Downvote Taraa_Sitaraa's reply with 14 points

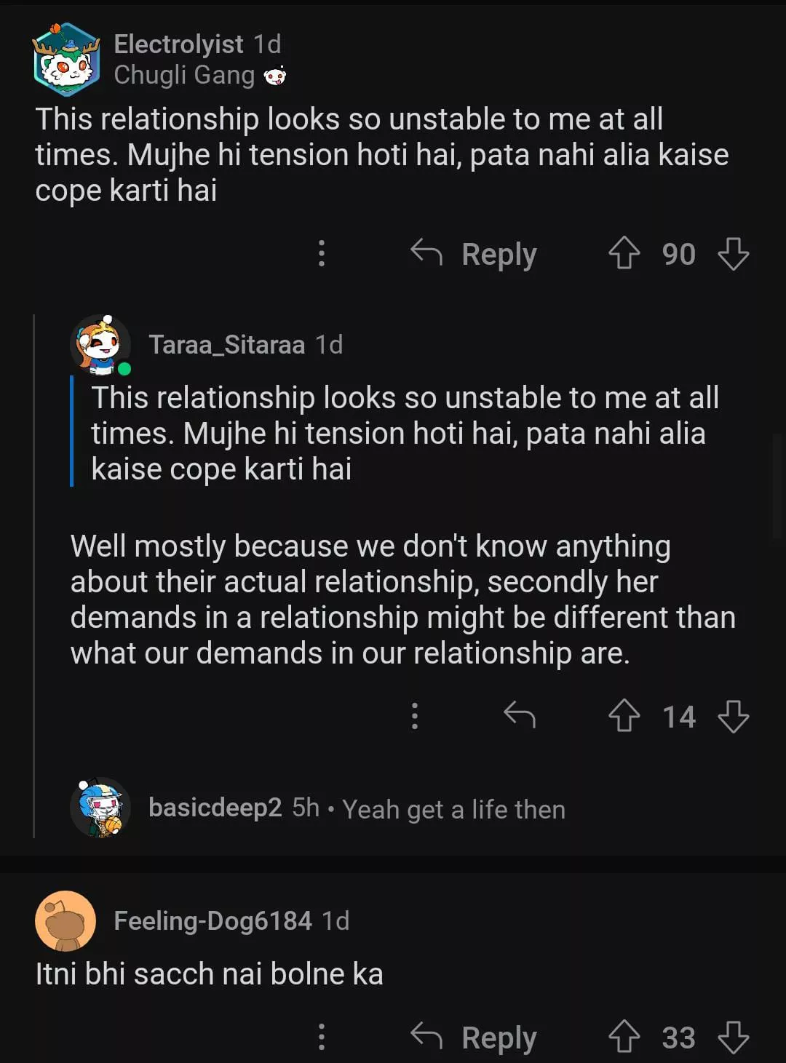pyautogui.click(x=733, y=716)
